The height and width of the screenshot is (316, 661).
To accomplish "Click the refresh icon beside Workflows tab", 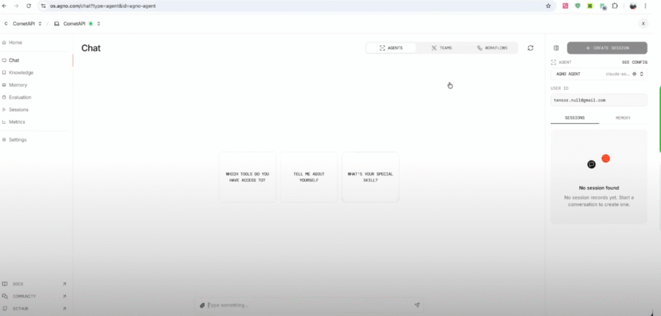I will (x=531, y=48).
